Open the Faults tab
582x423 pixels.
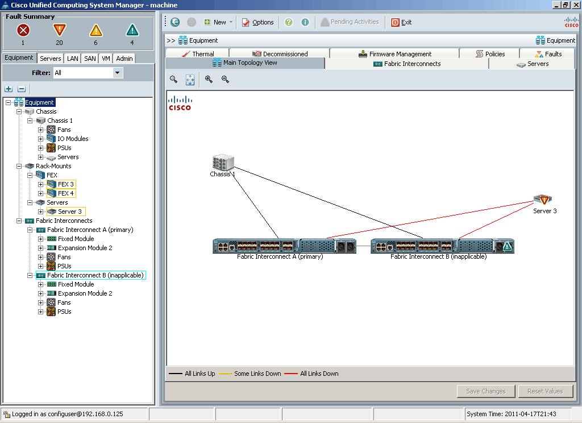click(548, 54)
